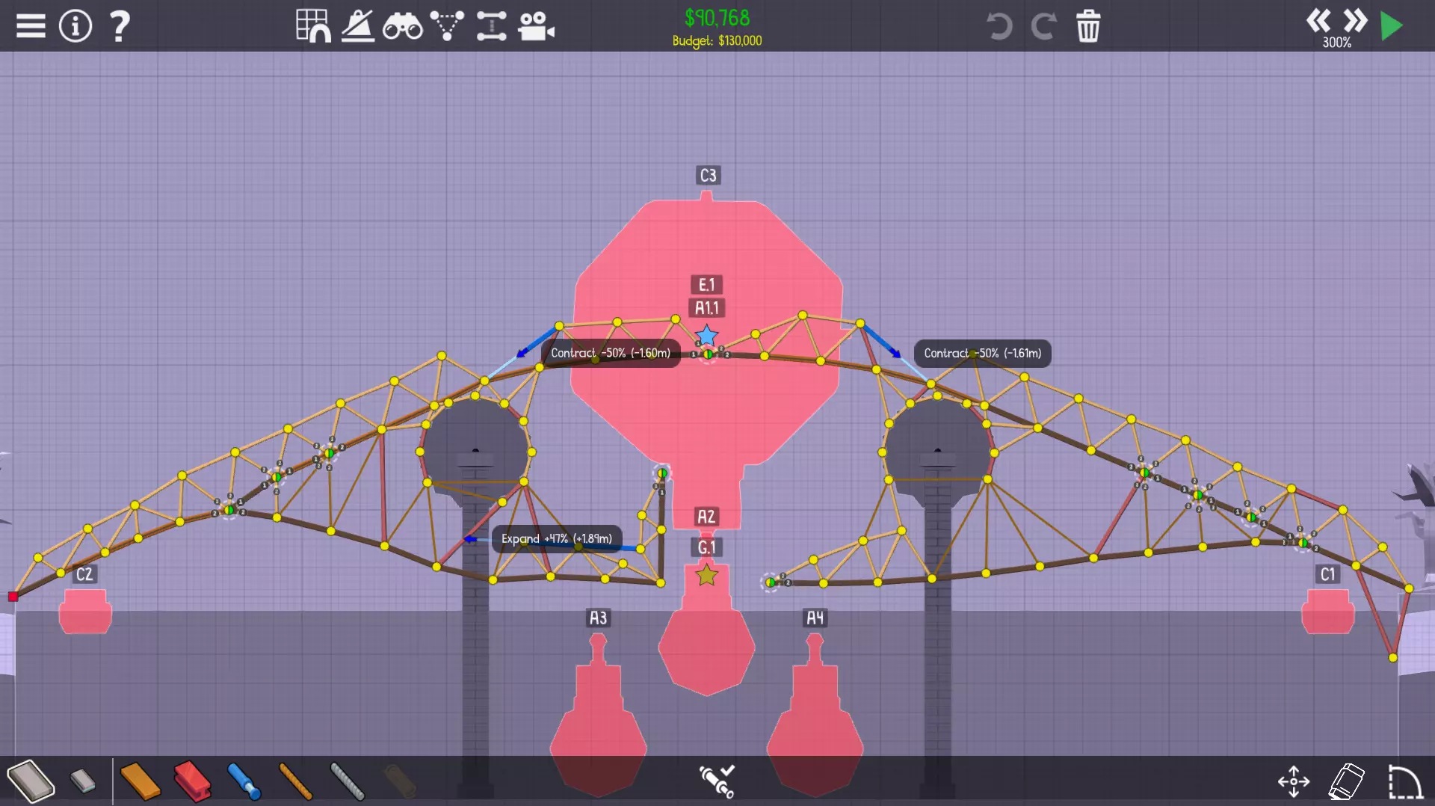Select the E.1 event label
1435x806 pixels.
(707, 285)
